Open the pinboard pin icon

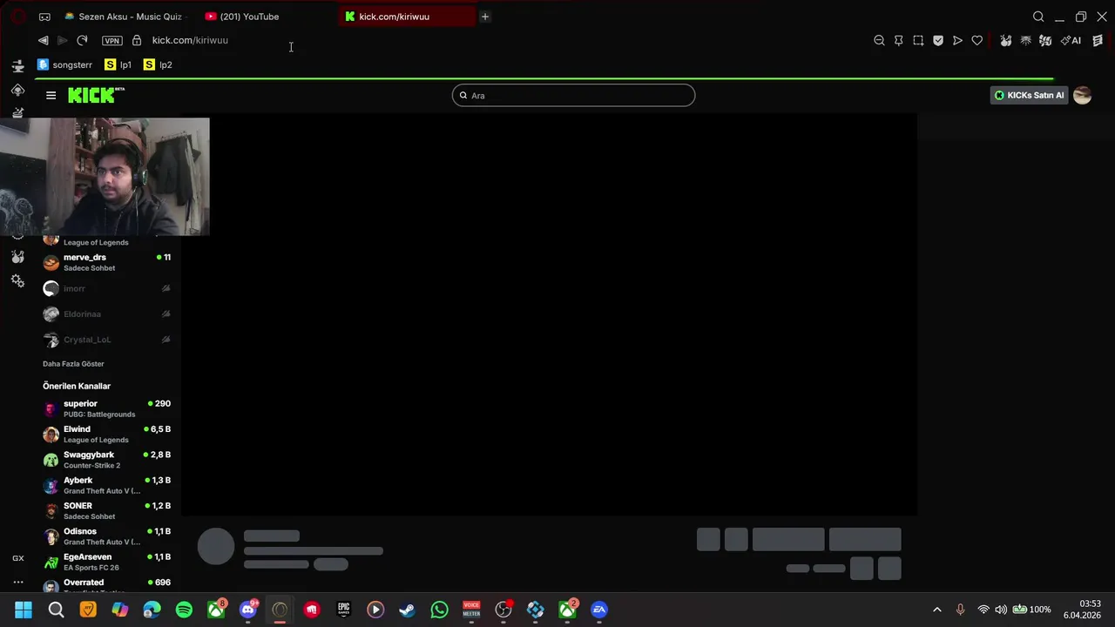pos(899,40)
